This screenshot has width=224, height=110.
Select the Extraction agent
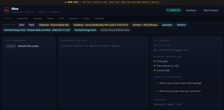(x=22, y=19)
